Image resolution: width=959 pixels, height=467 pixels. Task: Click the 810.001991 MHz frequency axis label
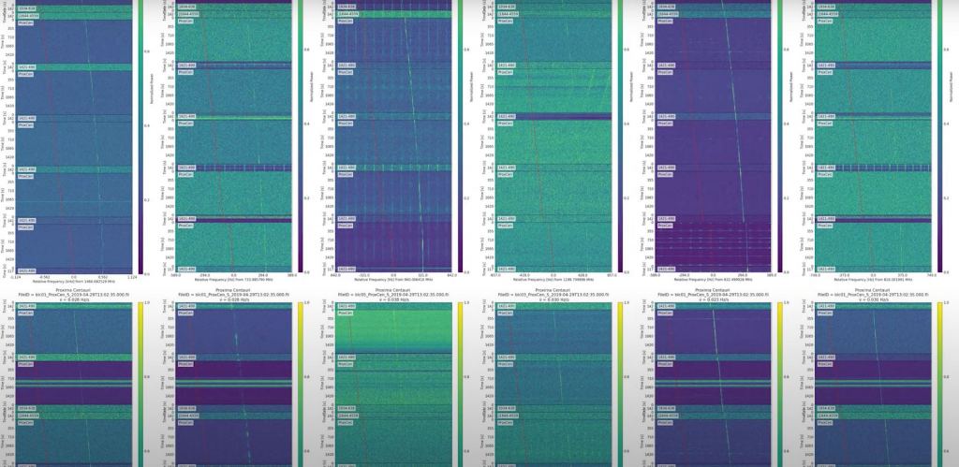876,281
